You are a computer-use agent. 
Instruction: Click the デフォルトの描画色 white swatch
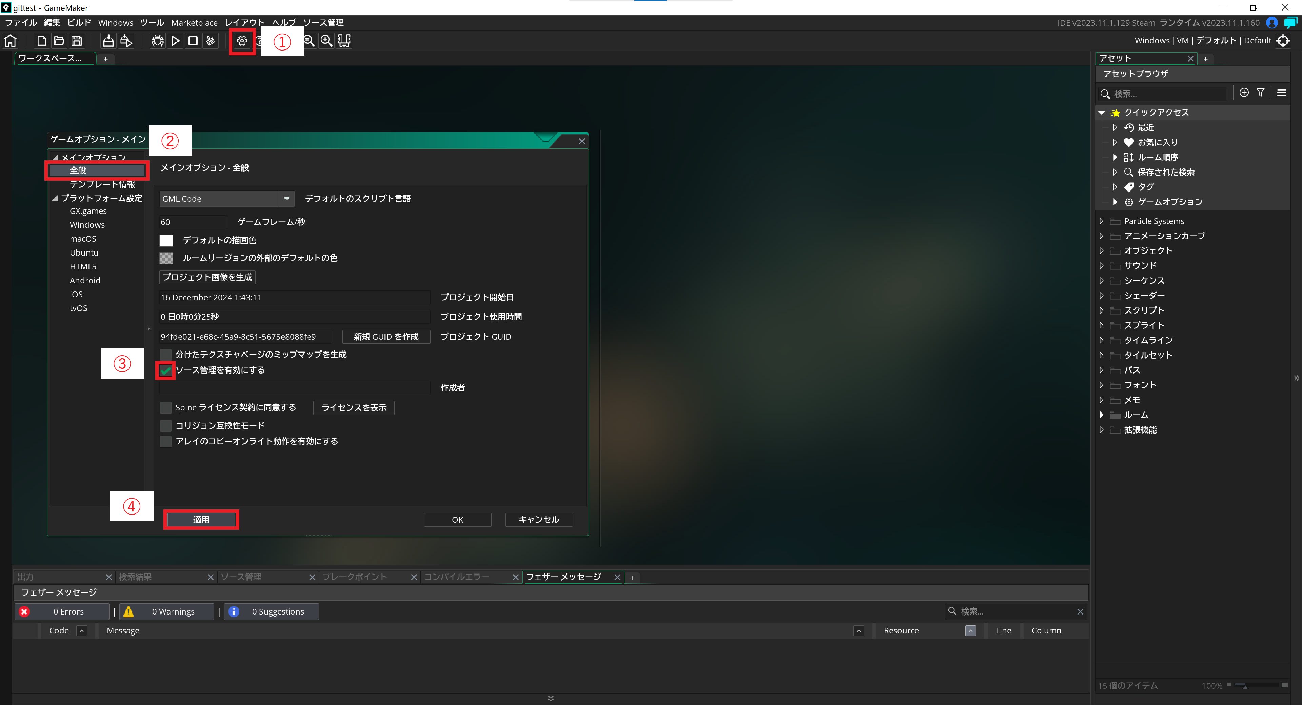(x=166, y=241)
